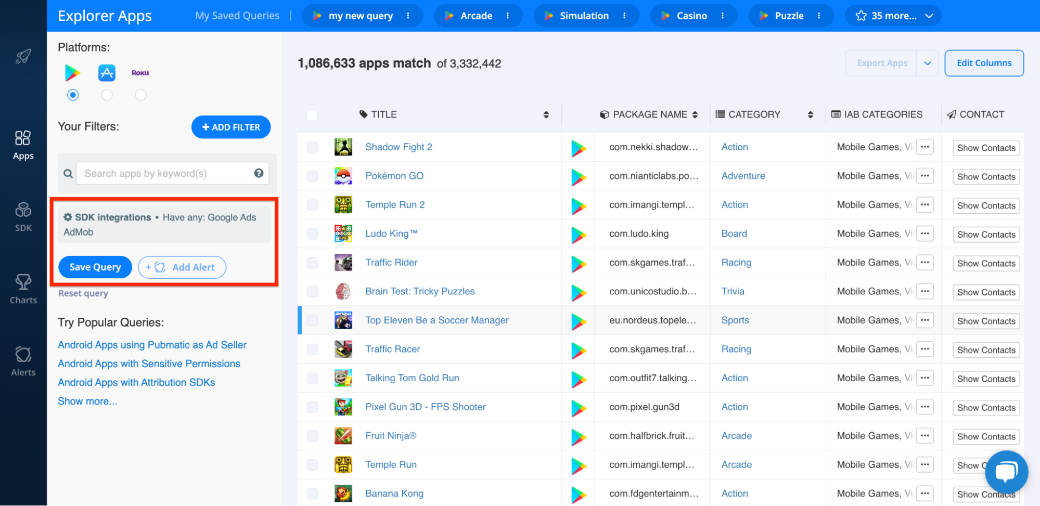Viewport: 1040px width, 506px height.
Task: Click the Pokémon GO app icon
Action: pos(343,176)
